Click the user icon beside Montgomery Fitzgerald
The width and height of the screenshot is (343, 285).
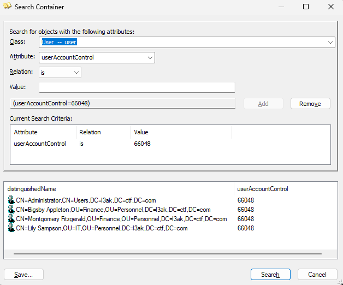pyautogui.click(x=11, y=219)
